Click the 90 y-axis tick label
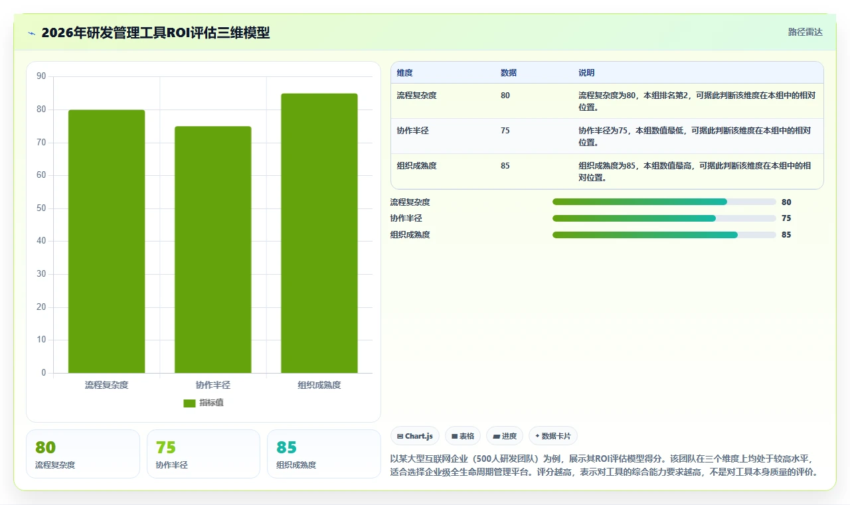Viewport: 850px width, 505px height. 41,76
